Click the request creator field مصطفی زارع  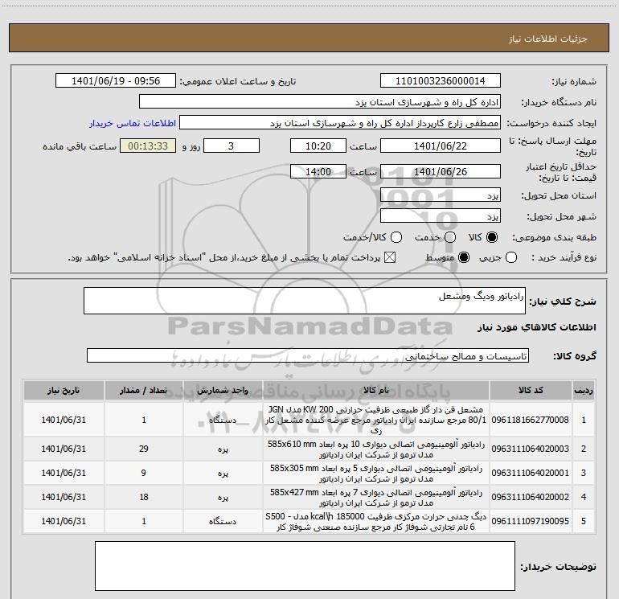click(340, 123)
